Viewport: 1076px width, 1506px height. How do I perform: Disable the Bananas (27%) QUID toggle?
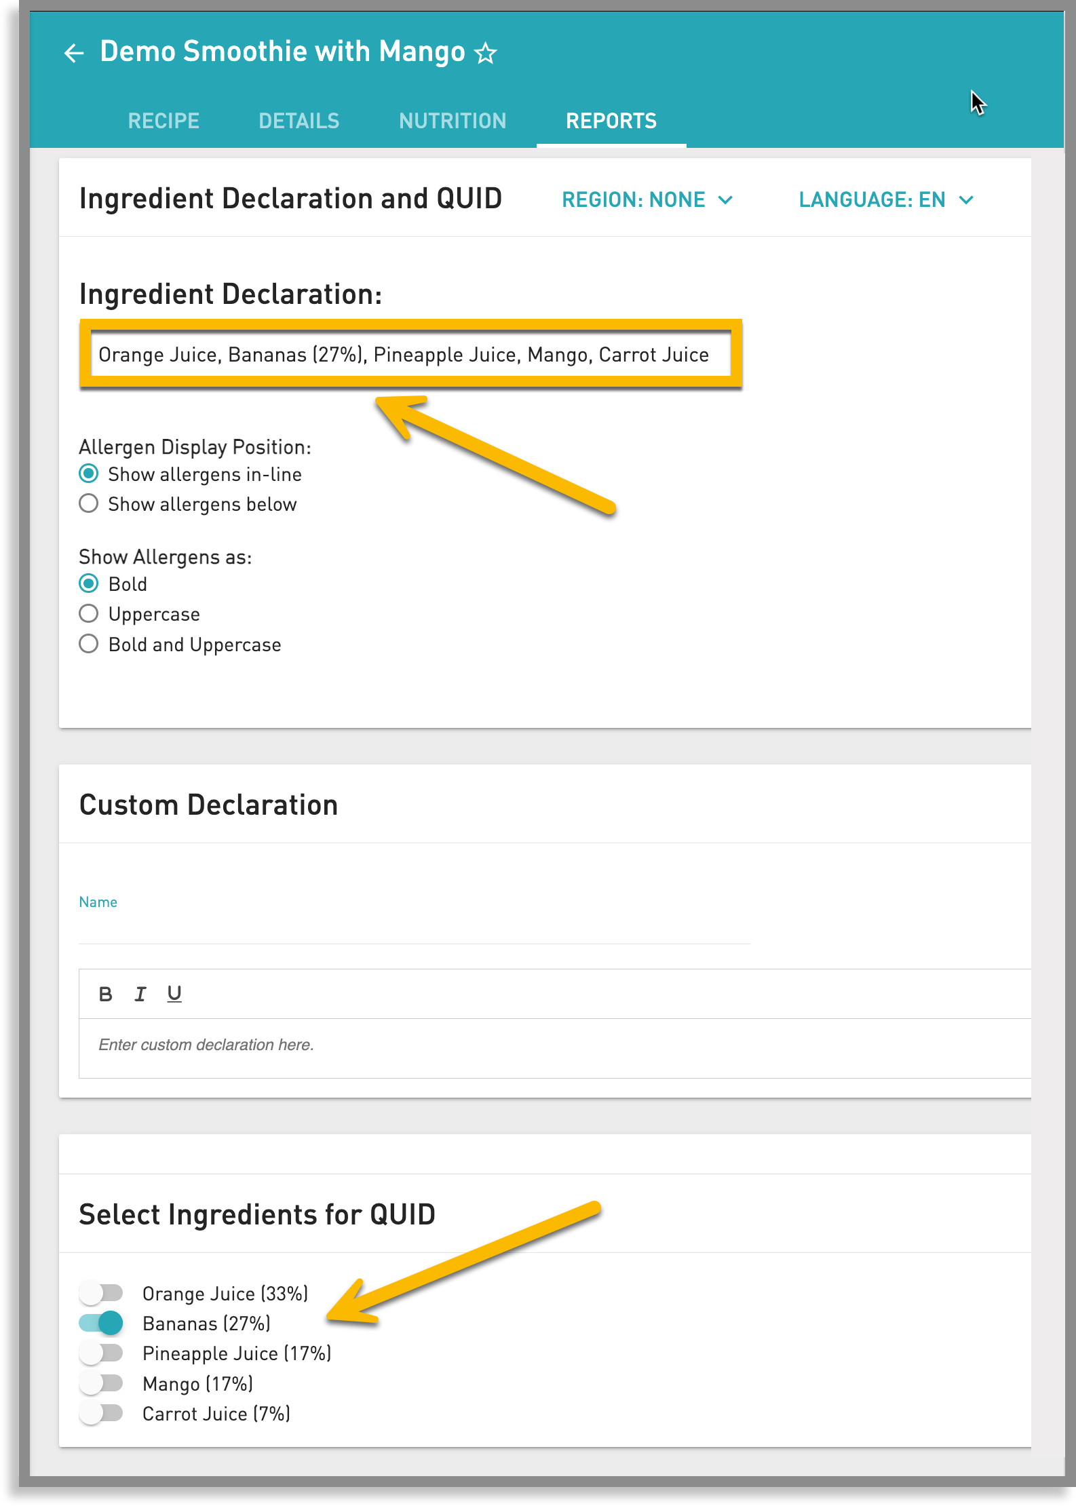pyautogui.click(x=100, y=1323)
